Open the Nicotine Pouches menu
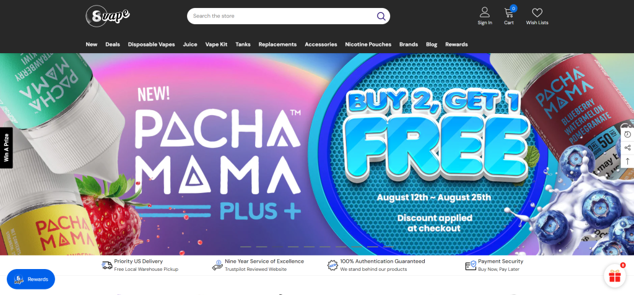 pyautogui.click(x=368, y=45)
